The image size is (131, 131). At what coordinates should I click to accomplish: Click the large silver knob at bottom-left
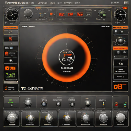(x=12, y=118)
